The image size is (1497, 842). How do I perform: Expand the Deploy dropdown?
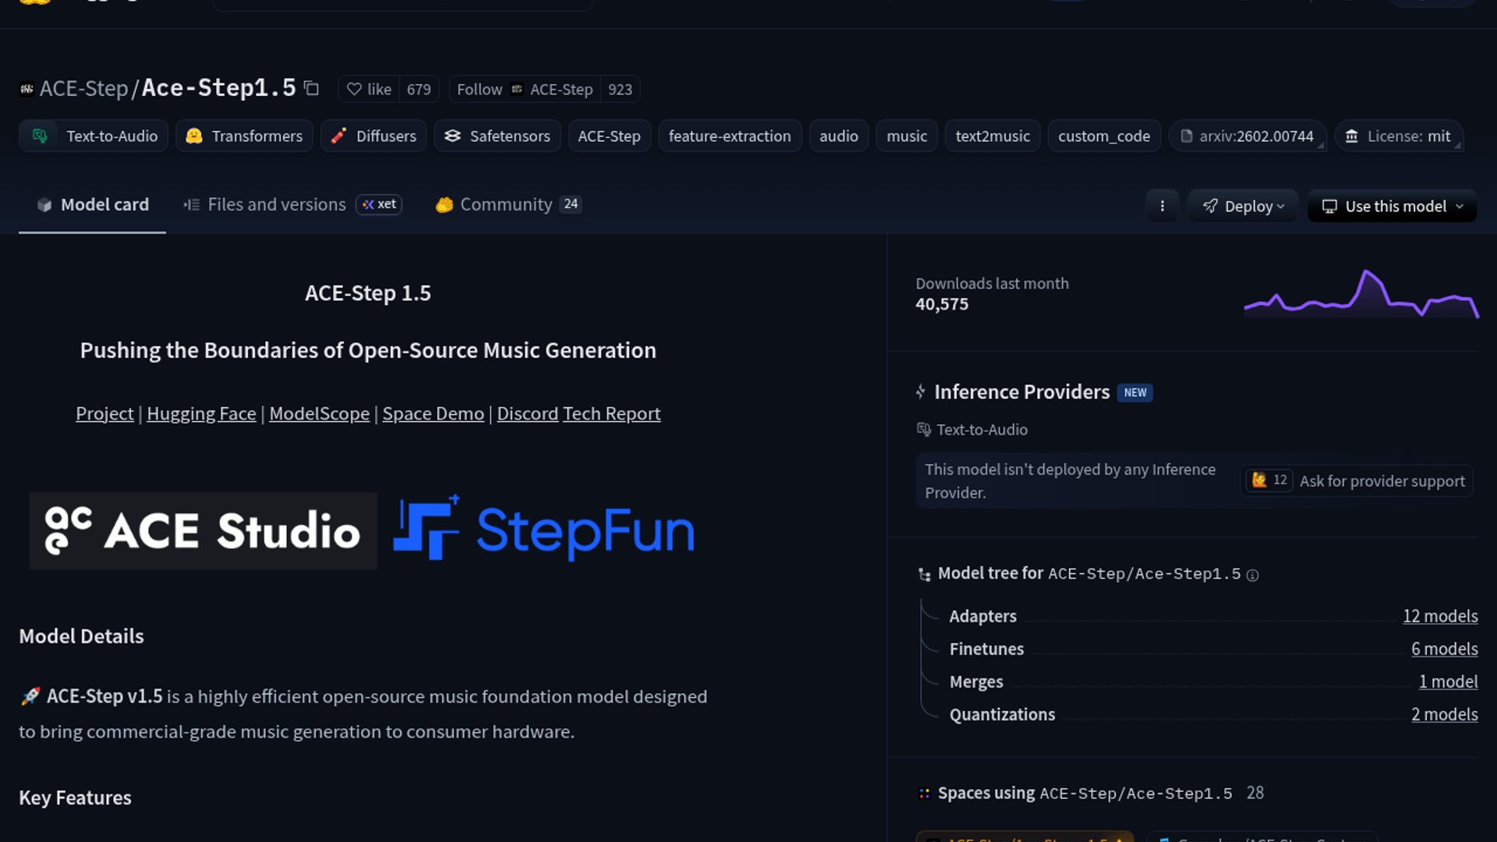click(1243, 206)
